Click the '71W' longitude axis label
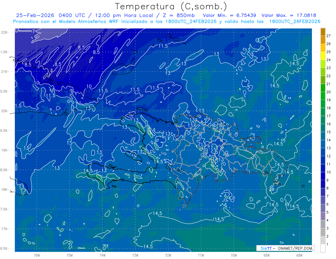The width and height of the screenshot is (336, 259). [x=201, y=255]
